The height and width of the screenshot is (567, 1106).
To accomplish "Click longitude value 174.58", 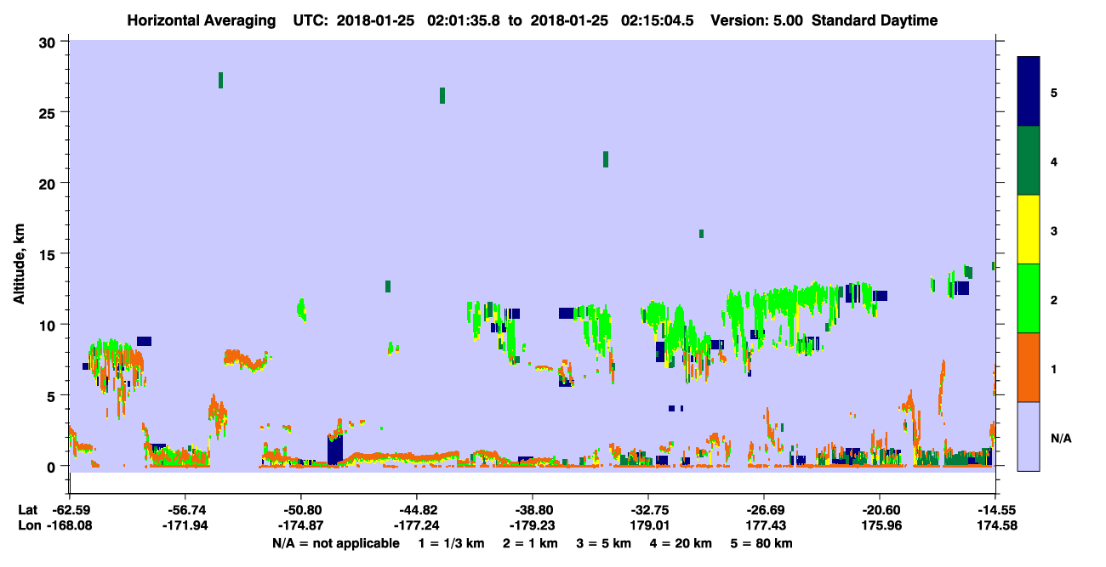I will tap(995, 526).
